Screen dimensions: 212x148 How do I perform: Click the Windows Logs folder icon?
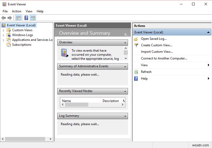click(9, 35)
